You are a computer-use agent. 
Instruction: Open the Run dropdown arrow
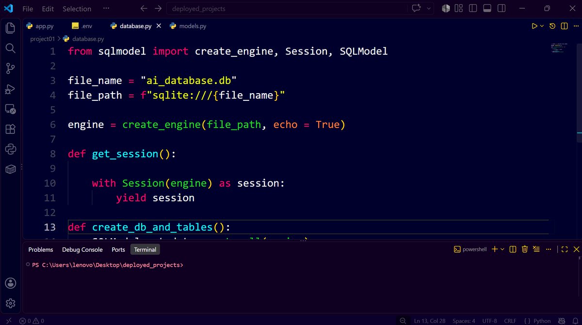[x=542, y=26]
